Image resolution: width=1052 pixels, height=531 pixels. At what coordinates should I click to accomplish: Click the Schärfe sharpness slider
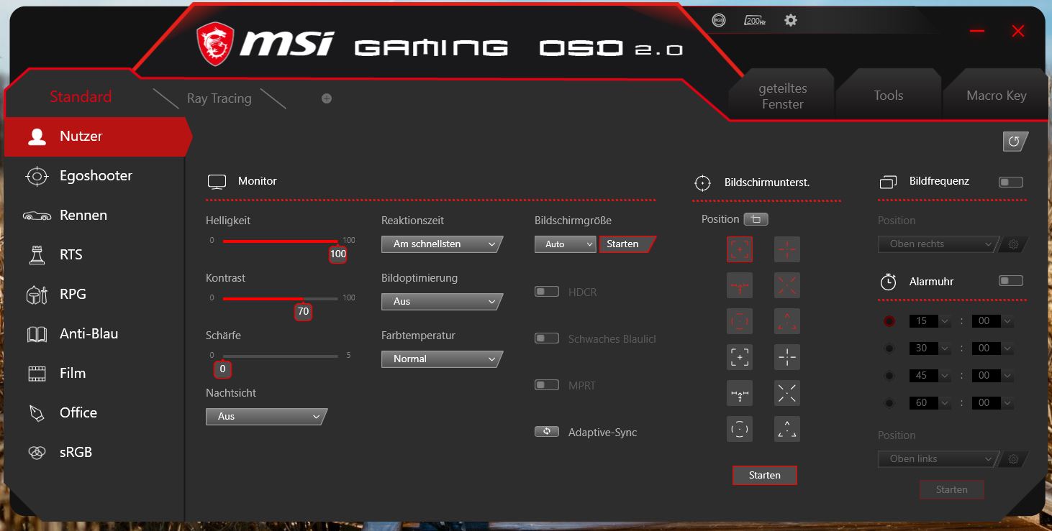[280, 356]
